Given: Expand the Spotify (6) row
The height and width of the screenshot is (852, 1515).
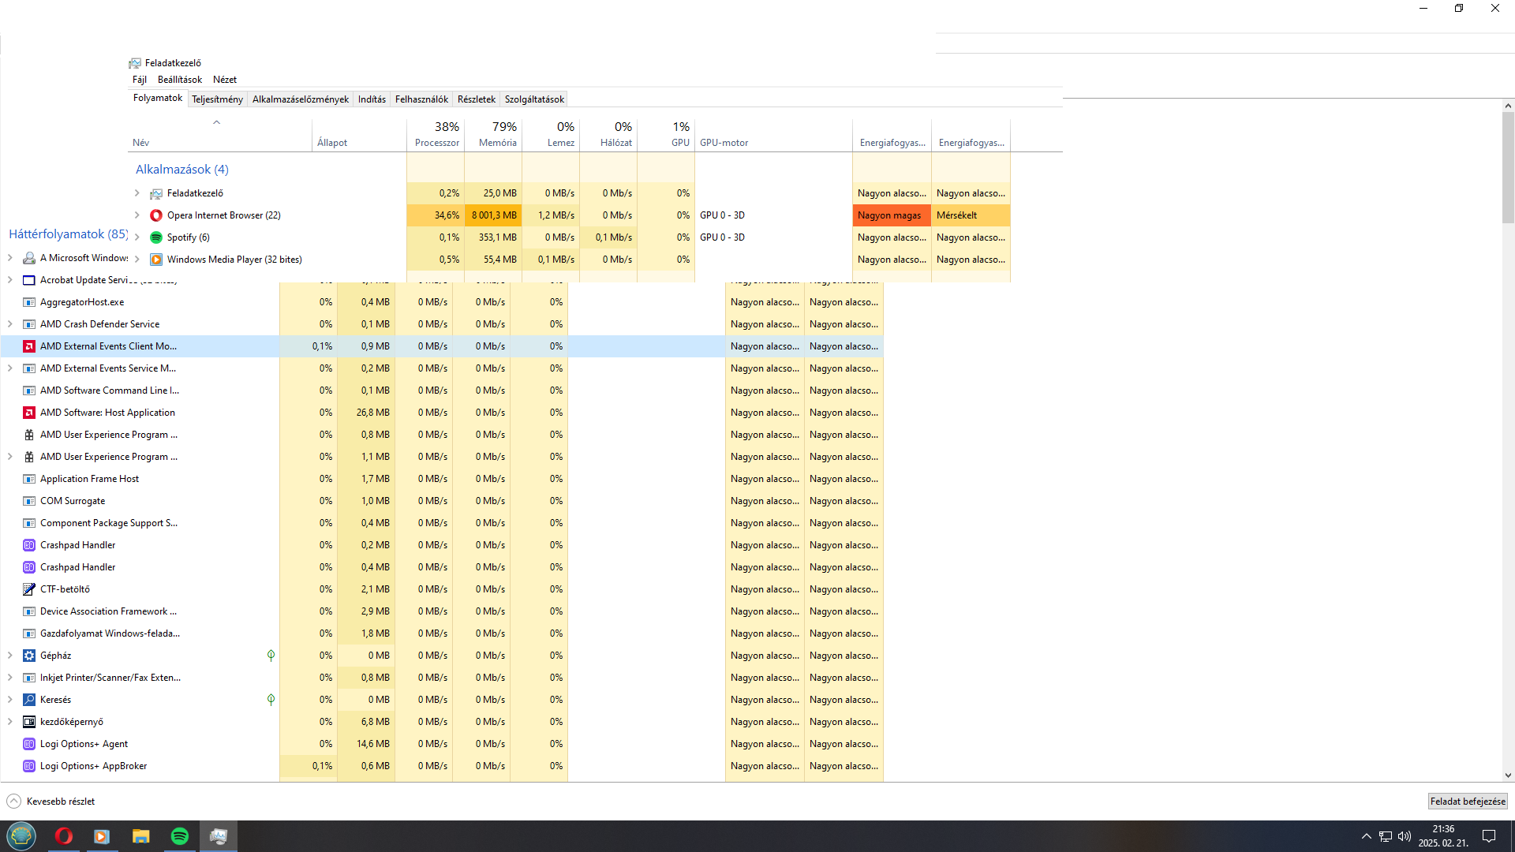Looking at the screenshot, I should [137, 237].
